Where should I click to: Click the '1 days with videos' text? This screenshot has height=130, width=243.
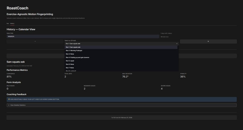click(166, 33)
